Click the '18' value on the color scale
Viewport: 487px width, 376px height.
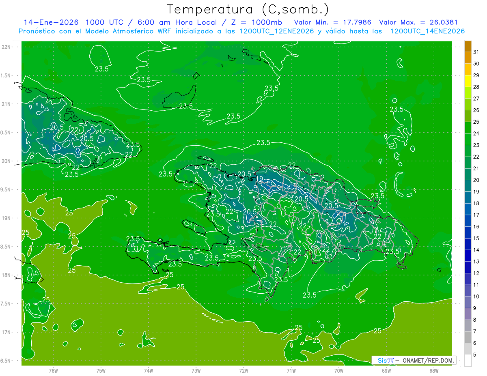coord(476,203)
